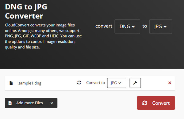The image size is (184, 119).
Task: Start conversion with the red Convert button
Action: click(156, 103)
